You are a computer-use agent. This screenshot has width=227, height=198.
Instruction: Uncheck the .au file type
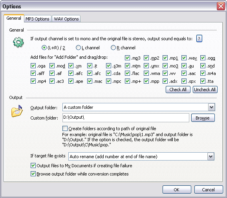pyautogui.click(x=184, y=66)
